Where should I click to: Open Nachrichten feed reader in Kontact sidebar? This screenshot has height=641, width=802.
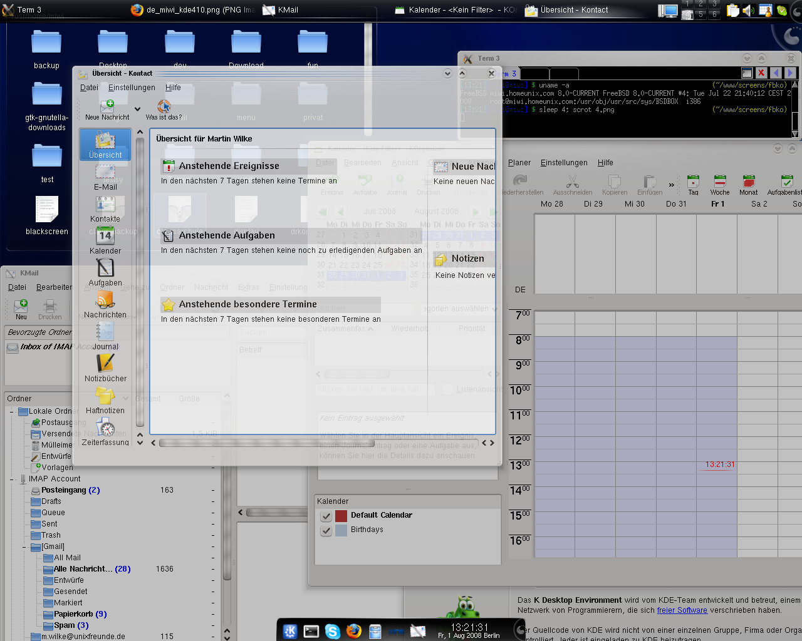[105, 305]
